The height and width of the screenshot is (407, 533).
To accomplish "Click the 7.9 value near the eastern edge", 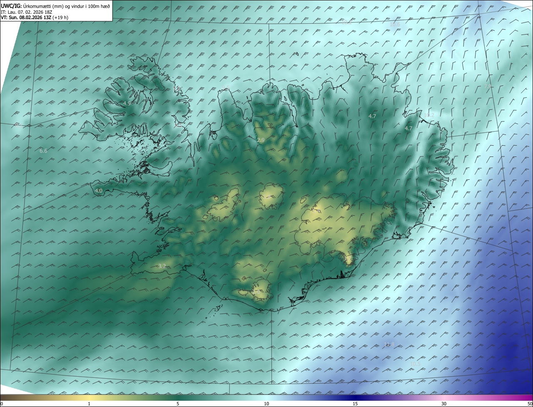I will 488,86.
